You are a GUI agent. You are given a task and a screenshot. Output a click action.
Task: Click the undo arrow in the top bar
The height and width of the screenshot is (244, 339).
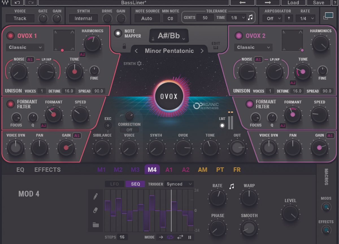(x=18, y=3)
